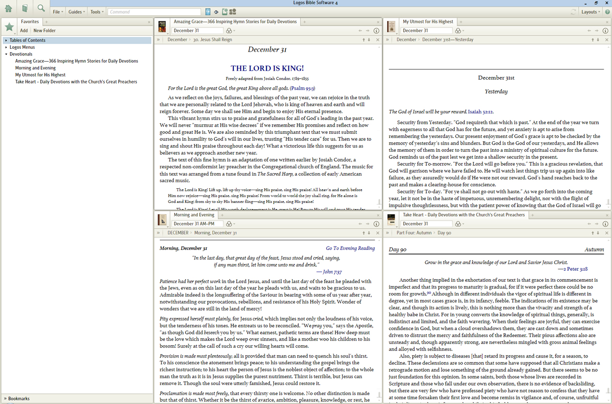Jump to previous article in Take Heart panel
Image resolution: width=612 pixels, height=404 pixels.
pos(593,233)
